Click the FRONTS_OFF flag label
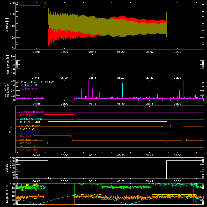 coord(27,147)
